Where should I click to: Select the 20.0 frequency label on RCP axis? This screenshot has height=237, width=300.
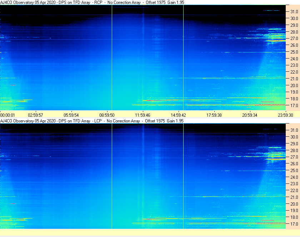coord(294,85)
